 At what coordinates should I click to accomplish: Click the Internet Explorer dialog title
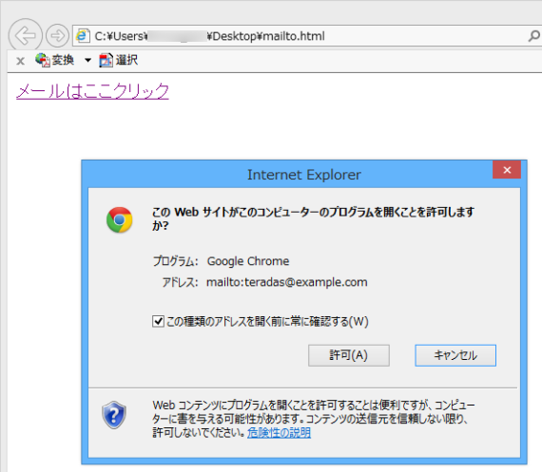[304, 175]
